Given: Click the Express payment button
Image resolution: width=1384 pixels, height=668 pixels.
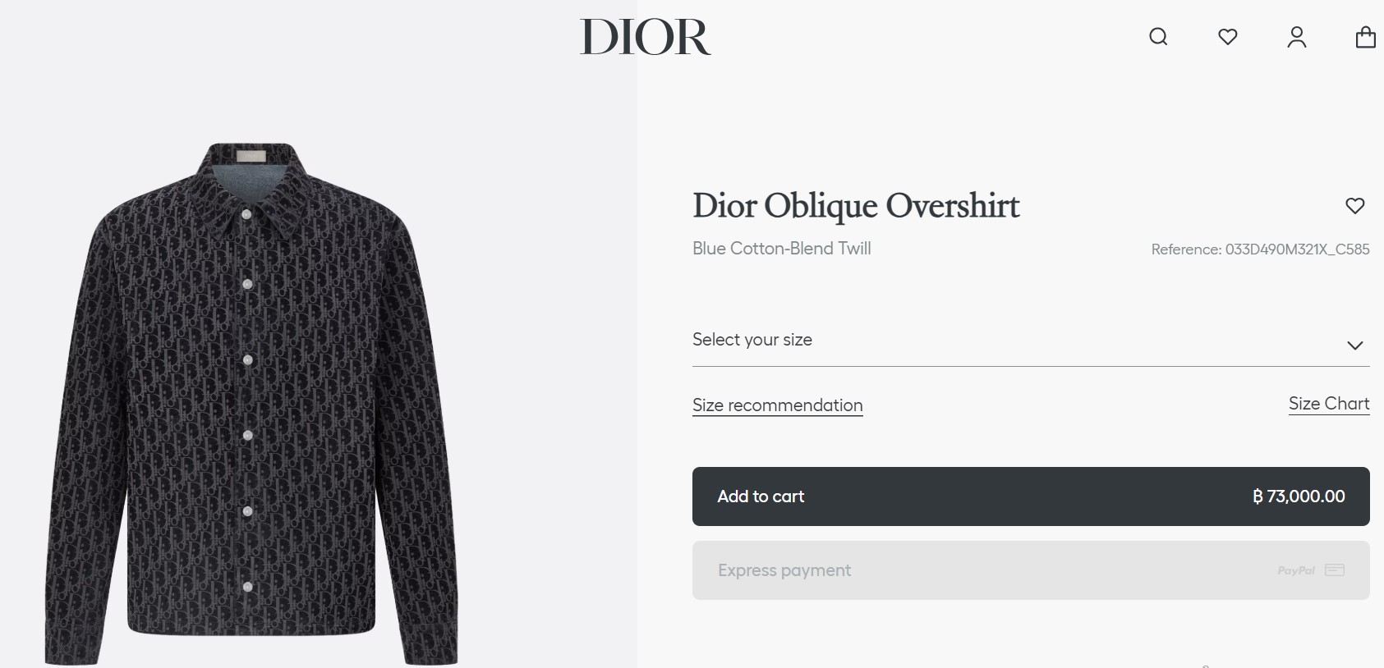Looking at the screenshot, I should coord(1031,570).
